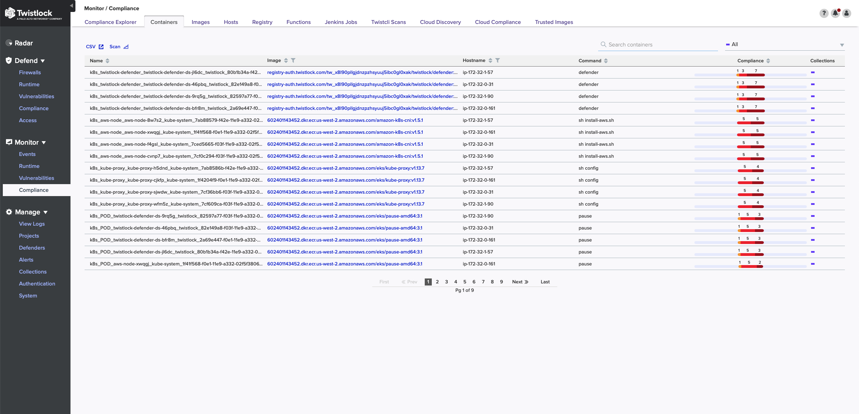Open amazon-k8s-cni image link for aws-node-8w7s2
This screenshot has width=859, height=414.
pos(345,120)
